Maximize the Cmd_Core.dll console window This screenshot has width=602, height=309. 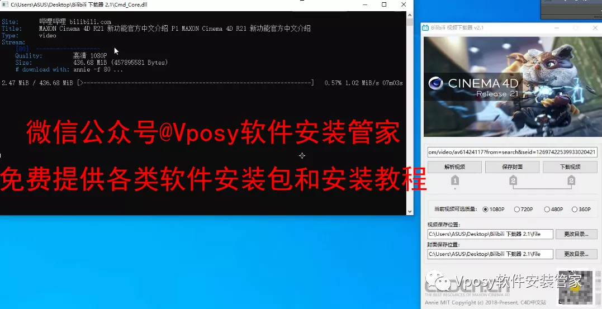coord(384,4)
